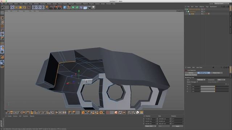Collapse the Subdivision Surface tree node
232x130 pixels.
pos(186,9)
